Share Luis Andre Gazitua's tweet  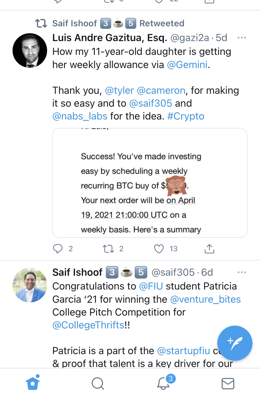tap(209, 249)
